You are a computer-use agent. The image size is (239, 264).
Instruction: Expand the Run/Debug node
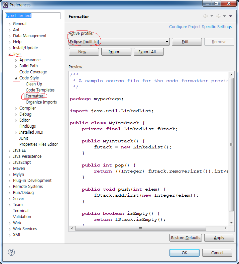pyautogui.click(x=9, y=193)
